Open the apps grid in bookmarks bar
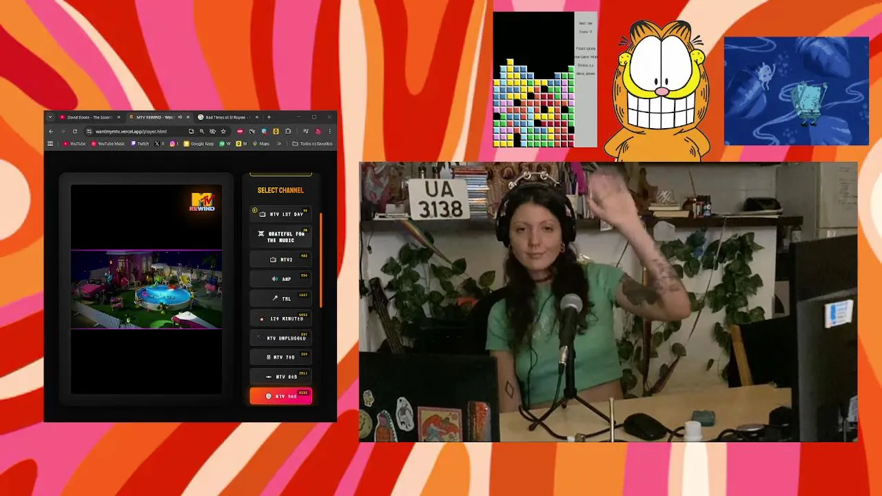 (x=50, y=144)
